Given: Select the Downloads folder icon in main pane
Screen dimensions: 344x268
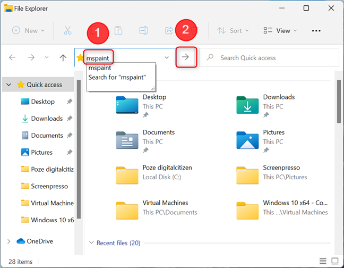Looking at the screenshot, I should tap(247, 105).
